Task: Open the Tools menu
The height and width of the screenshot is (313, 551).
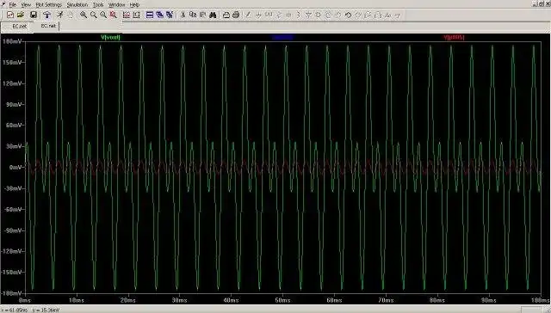Action: pos(98,4)
